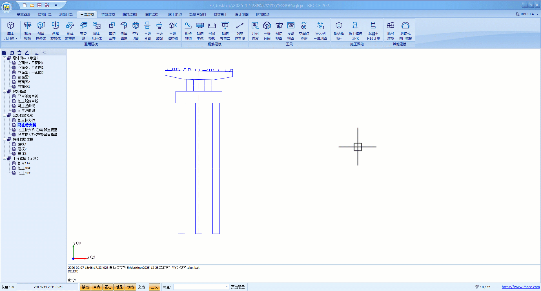Screen dimensions: 541x291
Task: Click the 页面设置 page setup button
Action: point(238,287)
